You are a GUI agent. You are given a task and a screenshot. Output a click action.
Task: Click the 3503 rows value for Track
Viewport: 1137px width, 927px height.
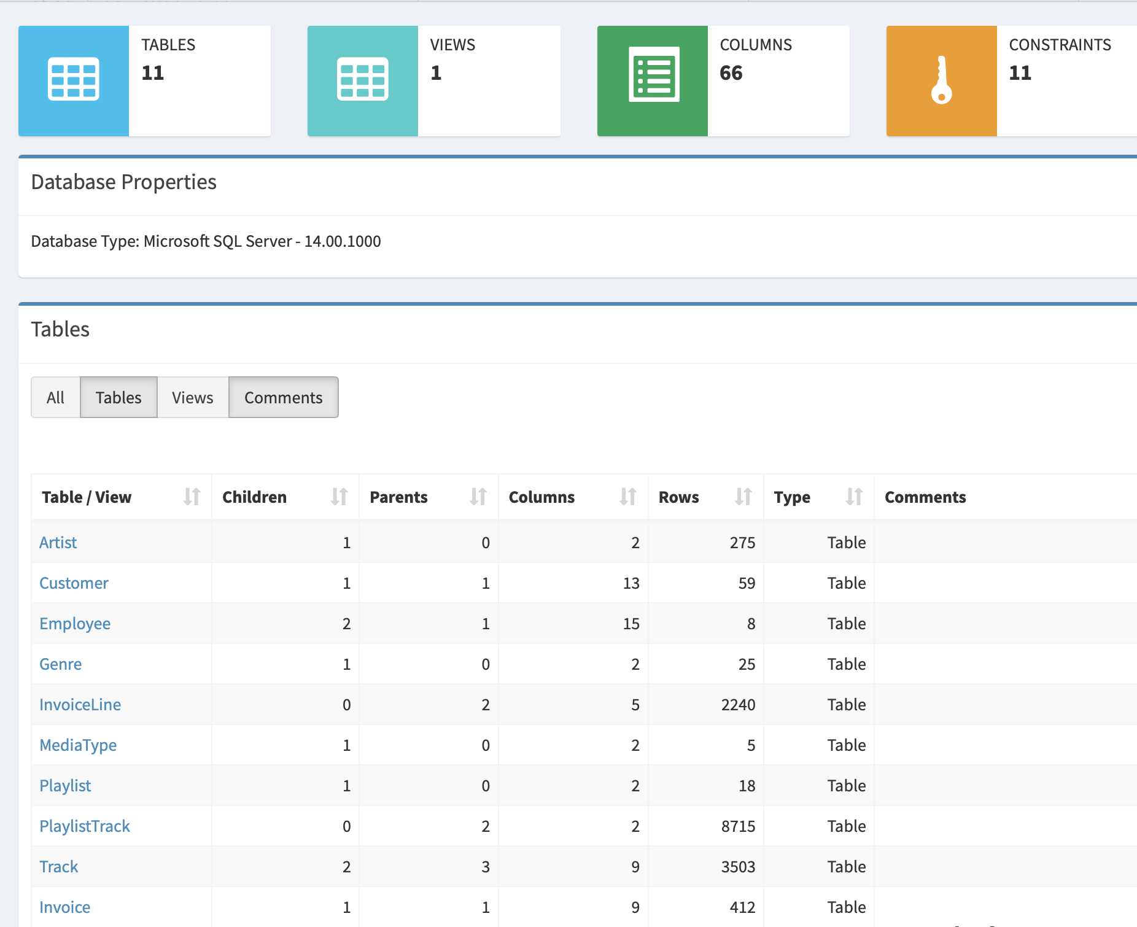pyautogui.click(x=739, y=867)
